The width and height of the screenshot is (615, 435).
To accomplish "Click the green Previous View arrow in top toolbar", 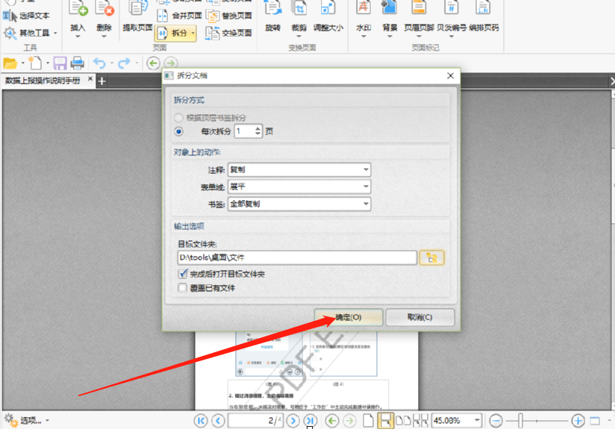I will point(153,63).
